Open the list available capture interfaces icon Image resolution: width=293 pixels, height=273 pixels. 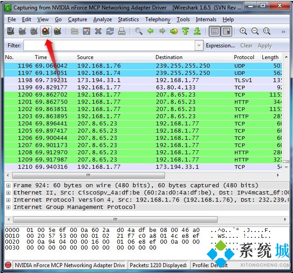(11, 31)
